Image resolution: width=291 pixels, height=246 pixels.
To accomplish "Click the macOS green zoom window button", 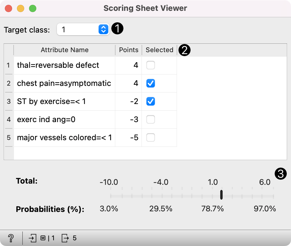I will click(x=33, y=8).
